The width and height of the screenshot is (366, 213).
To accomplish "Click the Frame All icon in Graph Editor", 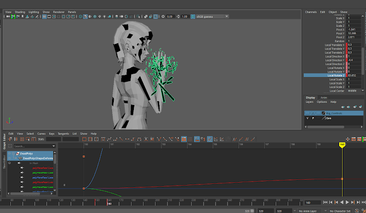I will (x=84, y=139).
